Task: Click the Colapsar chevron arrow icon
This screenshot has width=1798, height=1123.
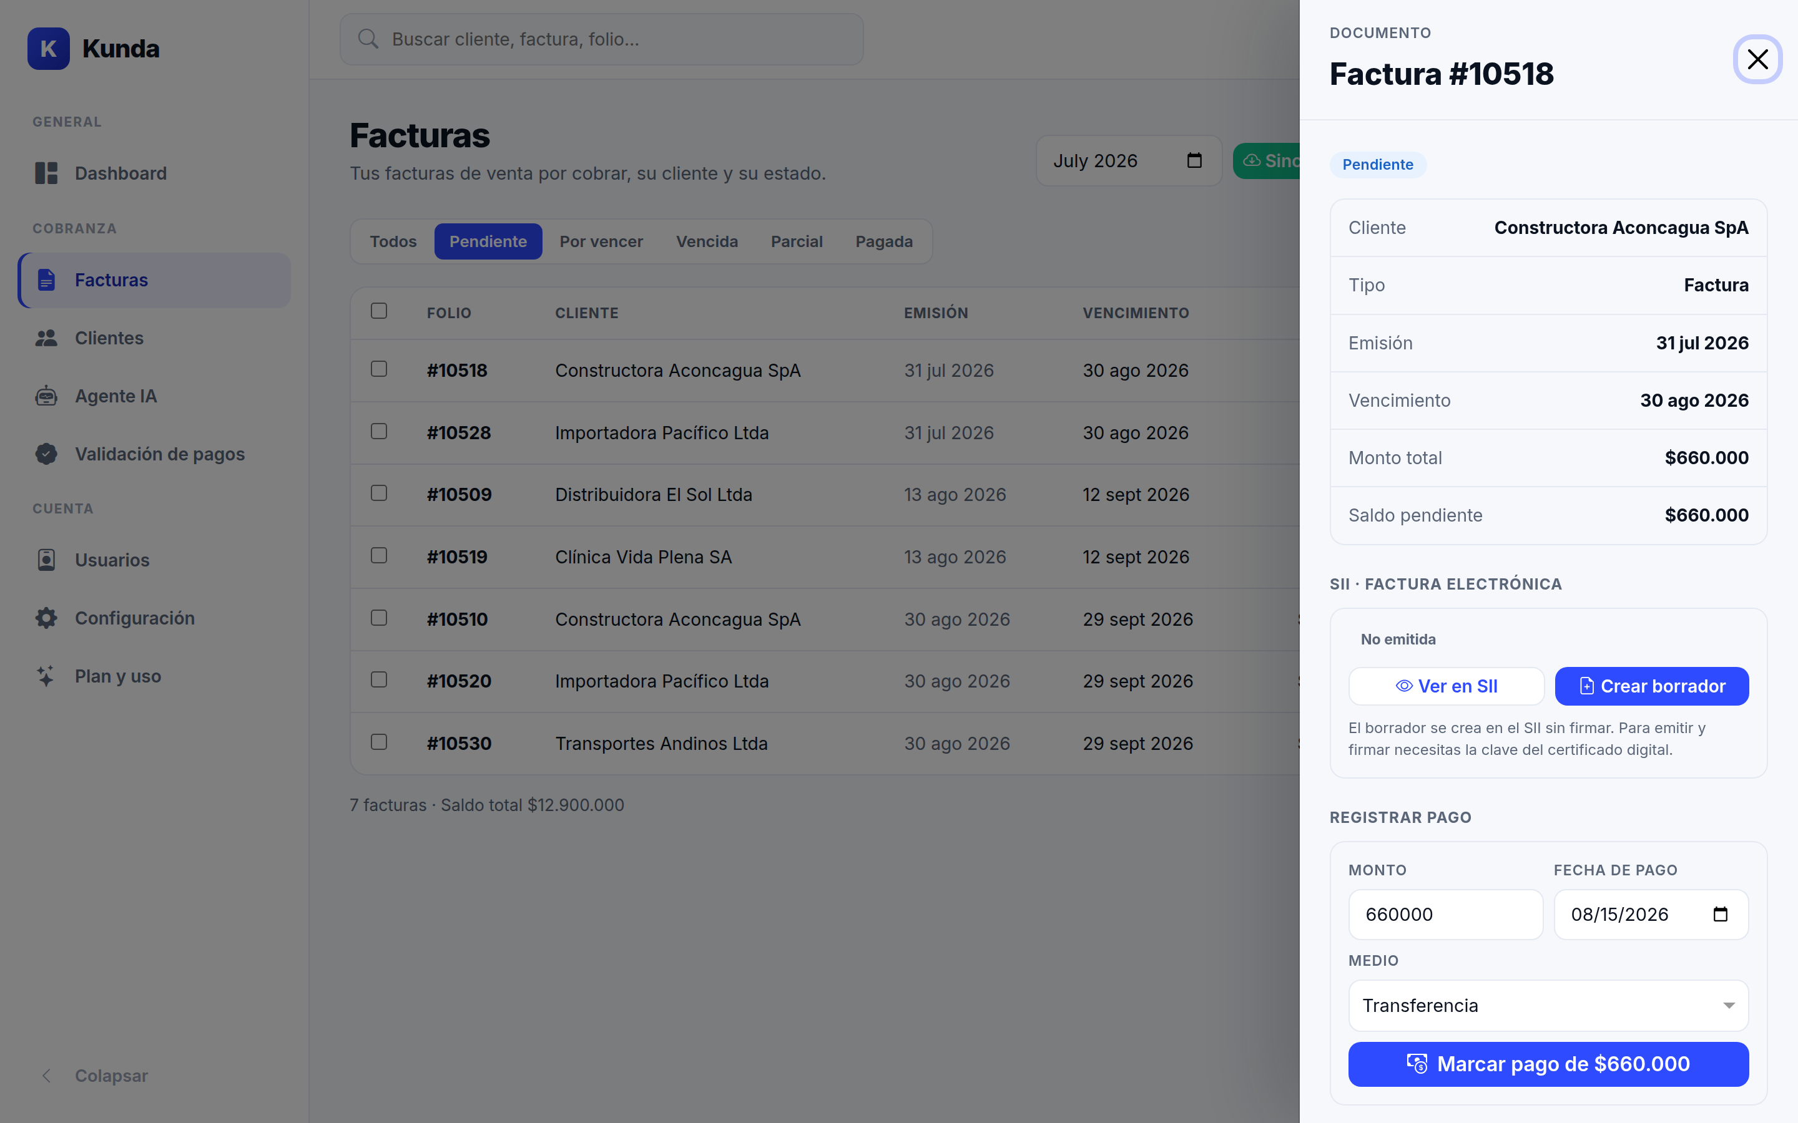Action: [x=46, y=1076]
